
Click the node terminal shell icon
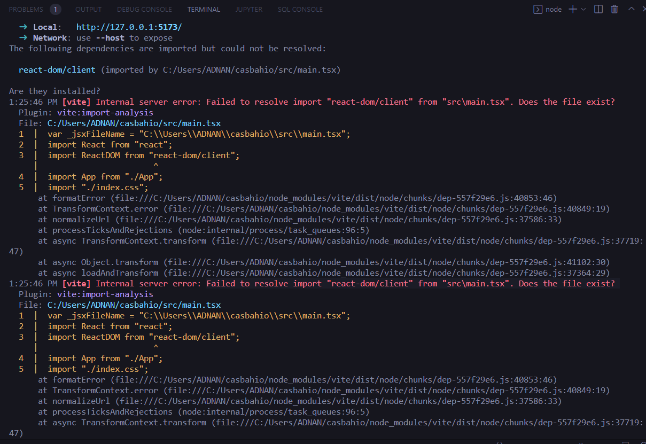pos(538,9)
